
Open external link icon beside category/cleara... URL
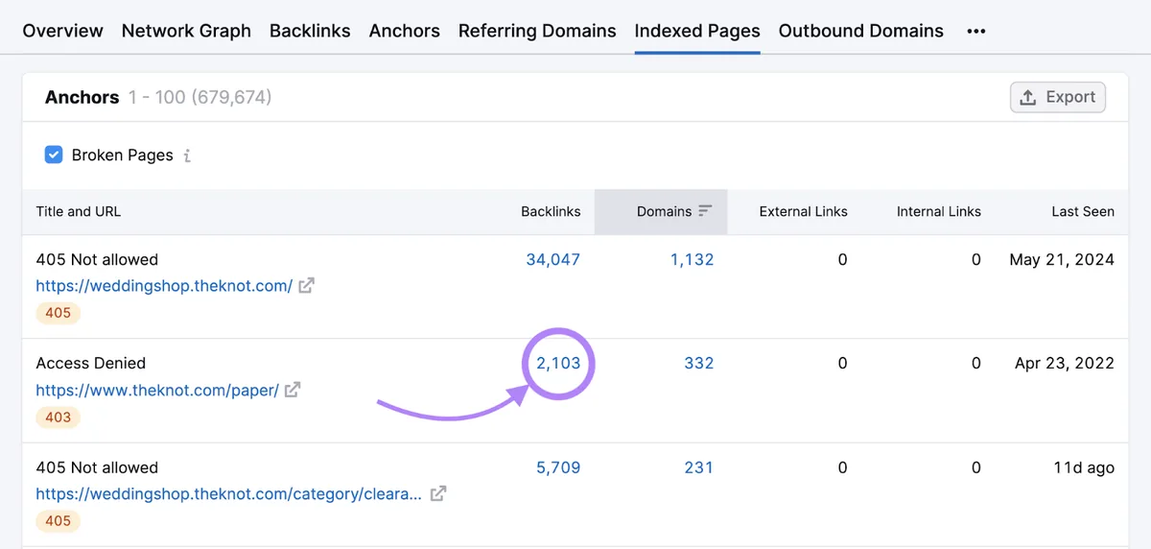tap(438, 494)
